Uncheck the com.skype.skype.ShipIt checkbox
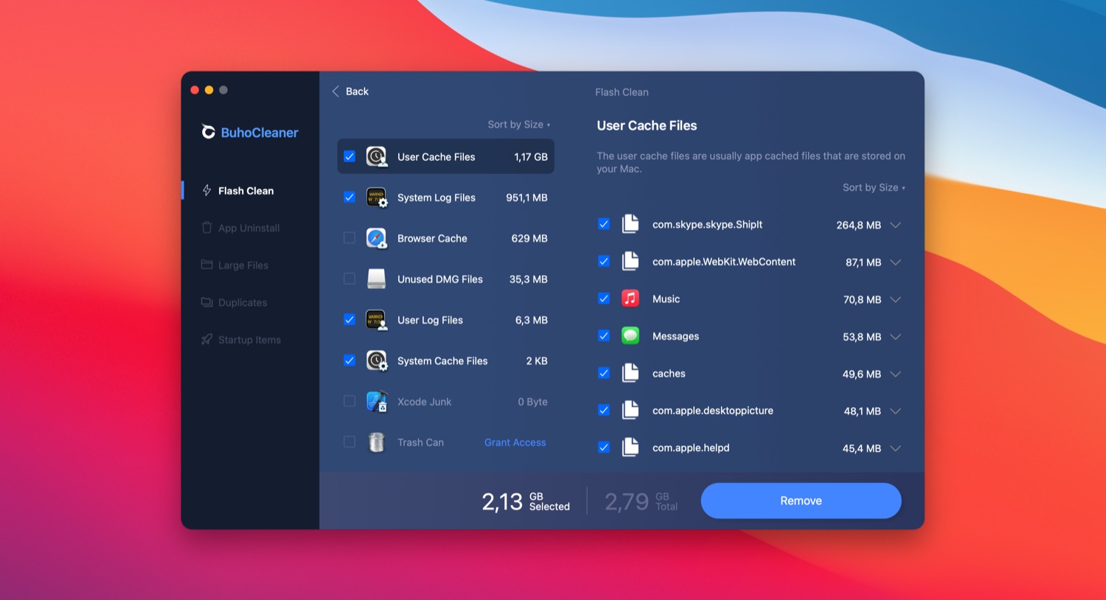Image resolution: width=1106 pixels, height=600 pixels. (x=604, y=224)
